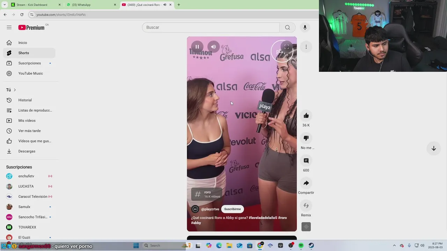Open Microsoft Edge from taskbar

click(219, 245)
